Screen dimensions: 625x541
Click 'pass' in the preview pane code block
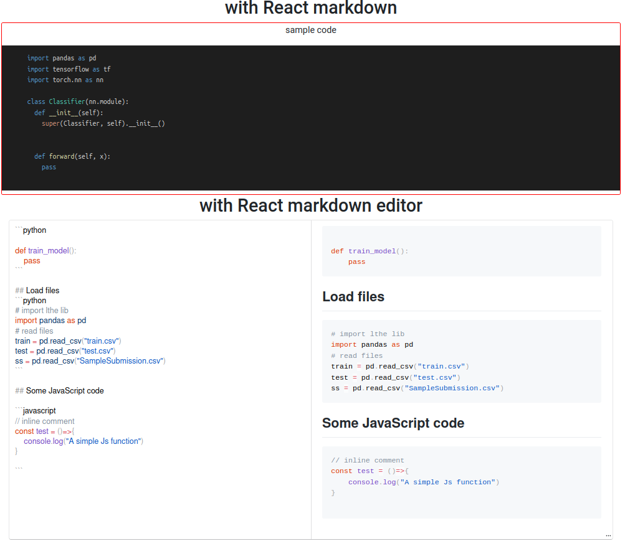[357, 262]
